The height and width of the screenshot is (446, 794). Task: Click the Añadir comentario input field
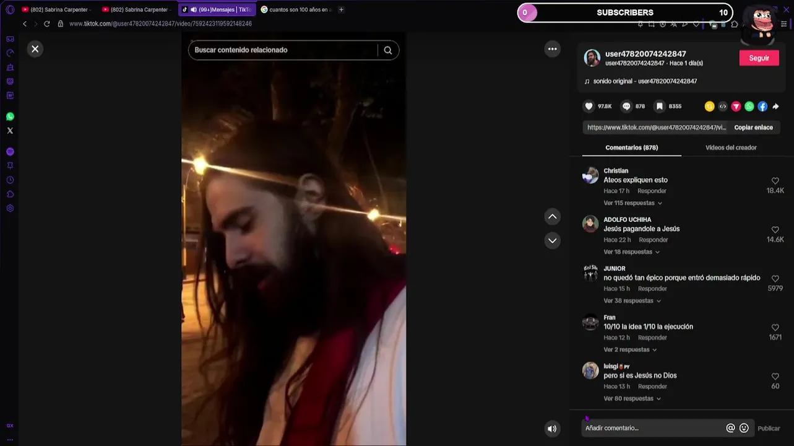tap(653, 428)
